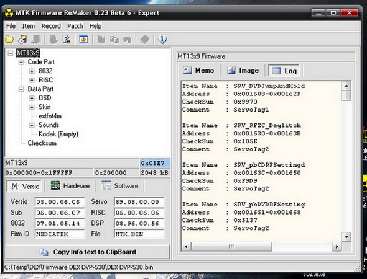Click the Sub field showing 05.00.06.07
This screenshot has width=367, height=279.
pyautogui.click(x=60, y=213)
